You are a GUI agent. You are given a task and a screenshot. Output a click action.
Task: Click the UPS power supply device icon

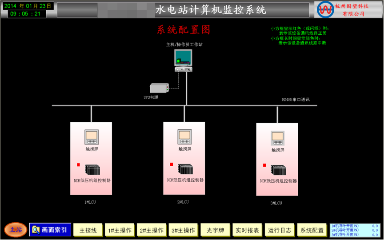[x=159, y=88]
